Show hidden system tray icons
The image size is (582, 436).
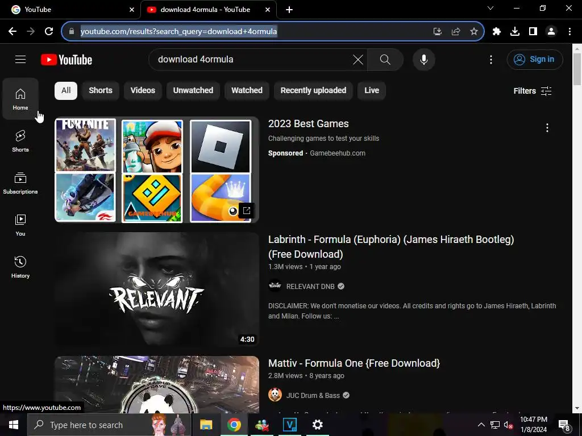pyautogui.click(x=481, y=425)
